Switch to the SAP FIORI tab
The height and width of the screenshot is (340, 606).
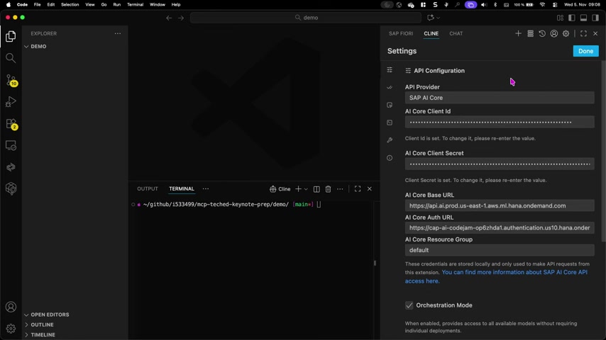401,33
